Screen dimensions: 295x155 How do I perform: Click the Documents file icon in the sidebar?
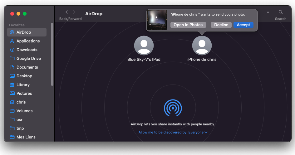12,67
